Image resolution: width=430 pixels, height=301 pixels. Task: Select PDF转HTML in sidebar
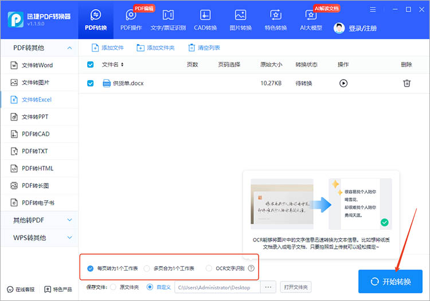39,169
